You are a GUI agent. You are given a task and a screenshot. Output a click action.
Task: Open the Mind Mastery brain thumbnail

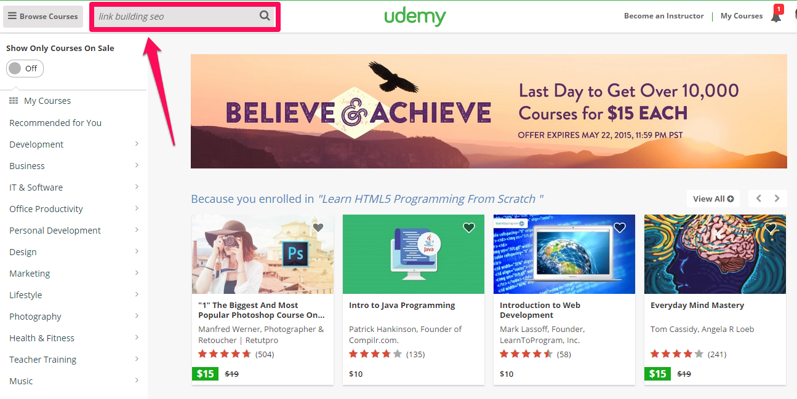coord(715,254)
